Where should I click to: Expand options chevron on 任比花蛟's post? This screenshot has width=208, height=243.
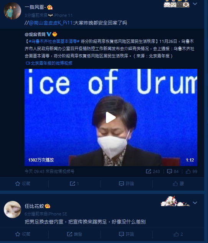pos(195,202)
